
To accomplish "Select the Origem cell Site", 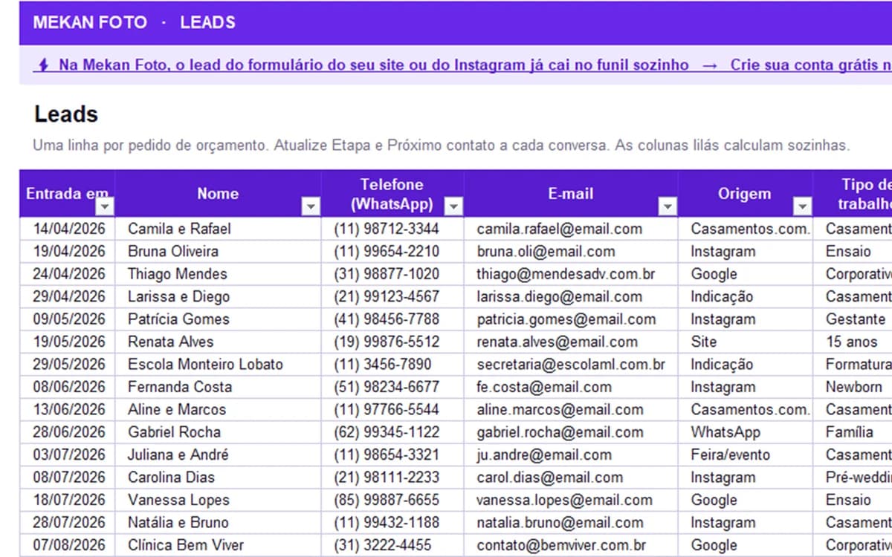I will pos(745,342).
